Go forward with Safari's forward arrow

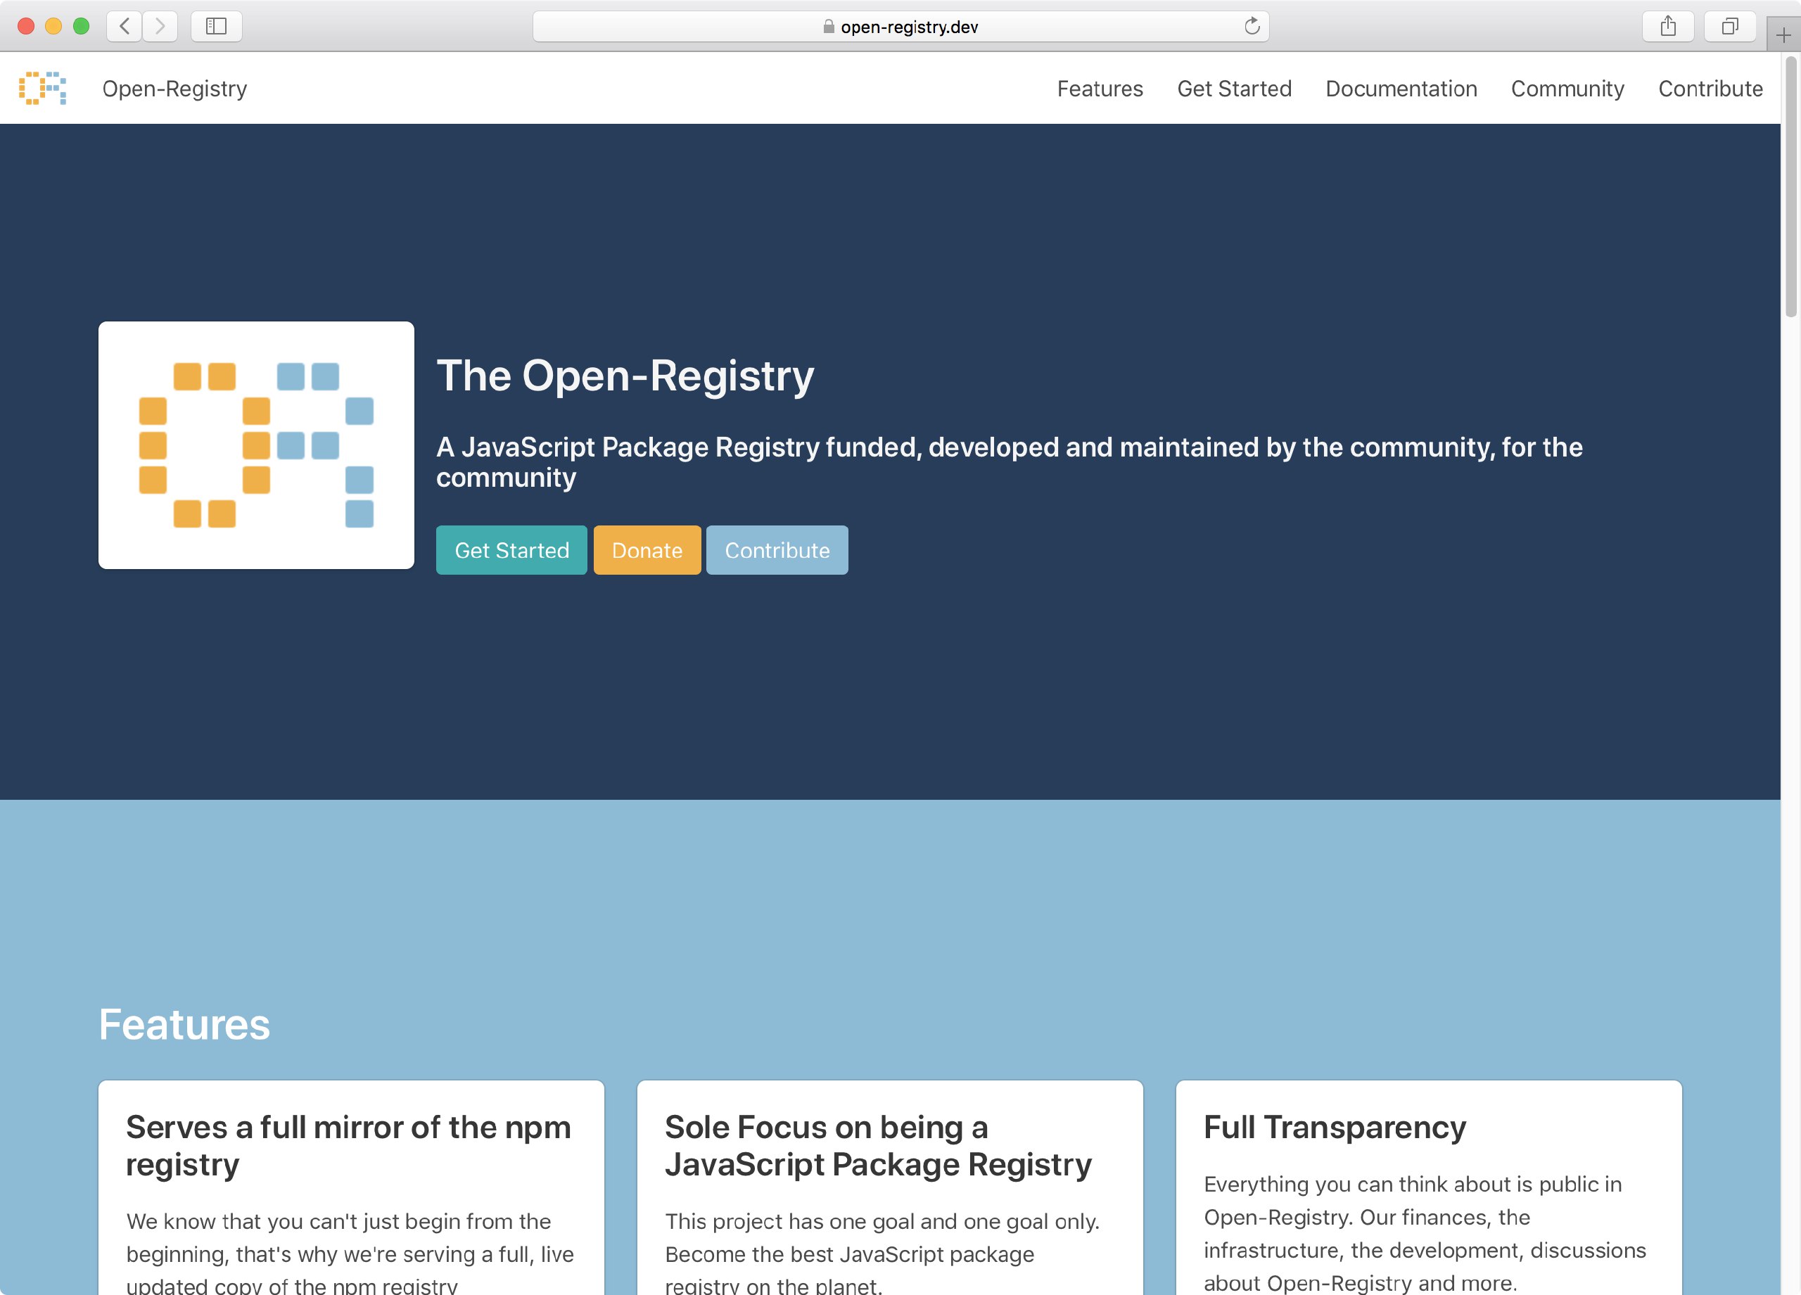tap(160, 26)
